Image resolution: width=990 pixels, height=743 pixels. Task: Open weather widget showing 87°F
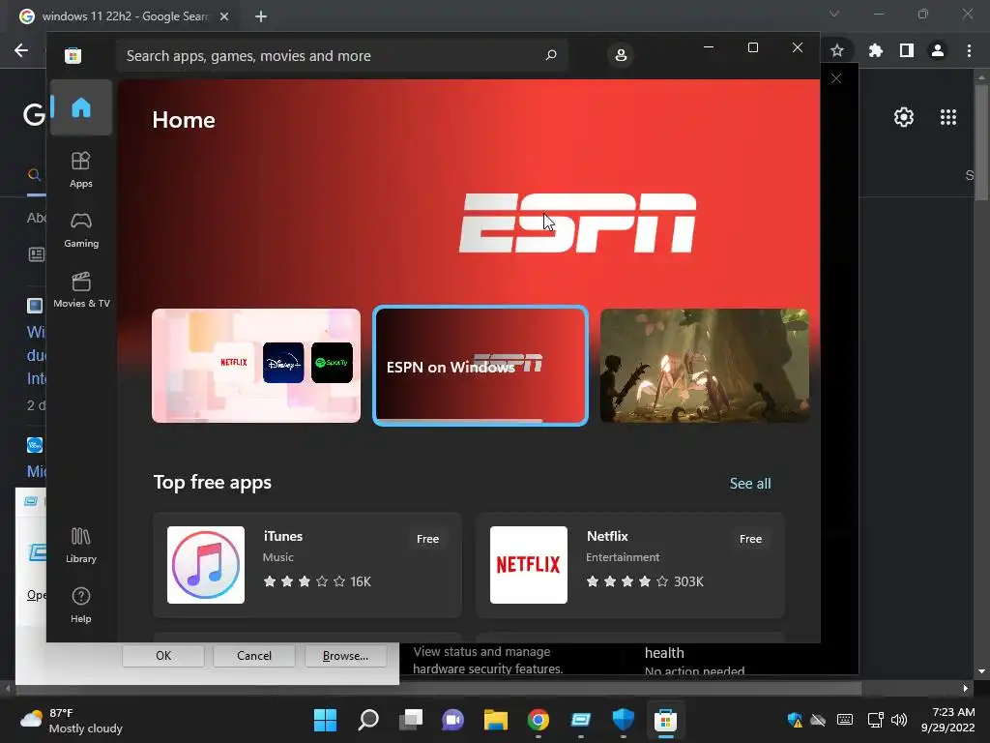(72, 720)
